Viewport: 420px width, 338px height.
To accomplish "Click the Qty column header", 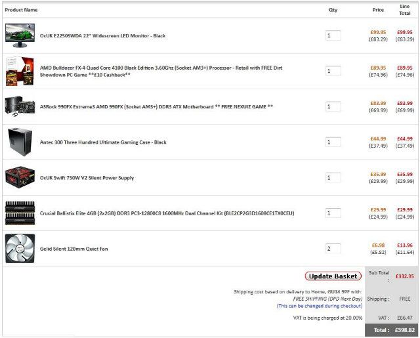I will [333, 10].
